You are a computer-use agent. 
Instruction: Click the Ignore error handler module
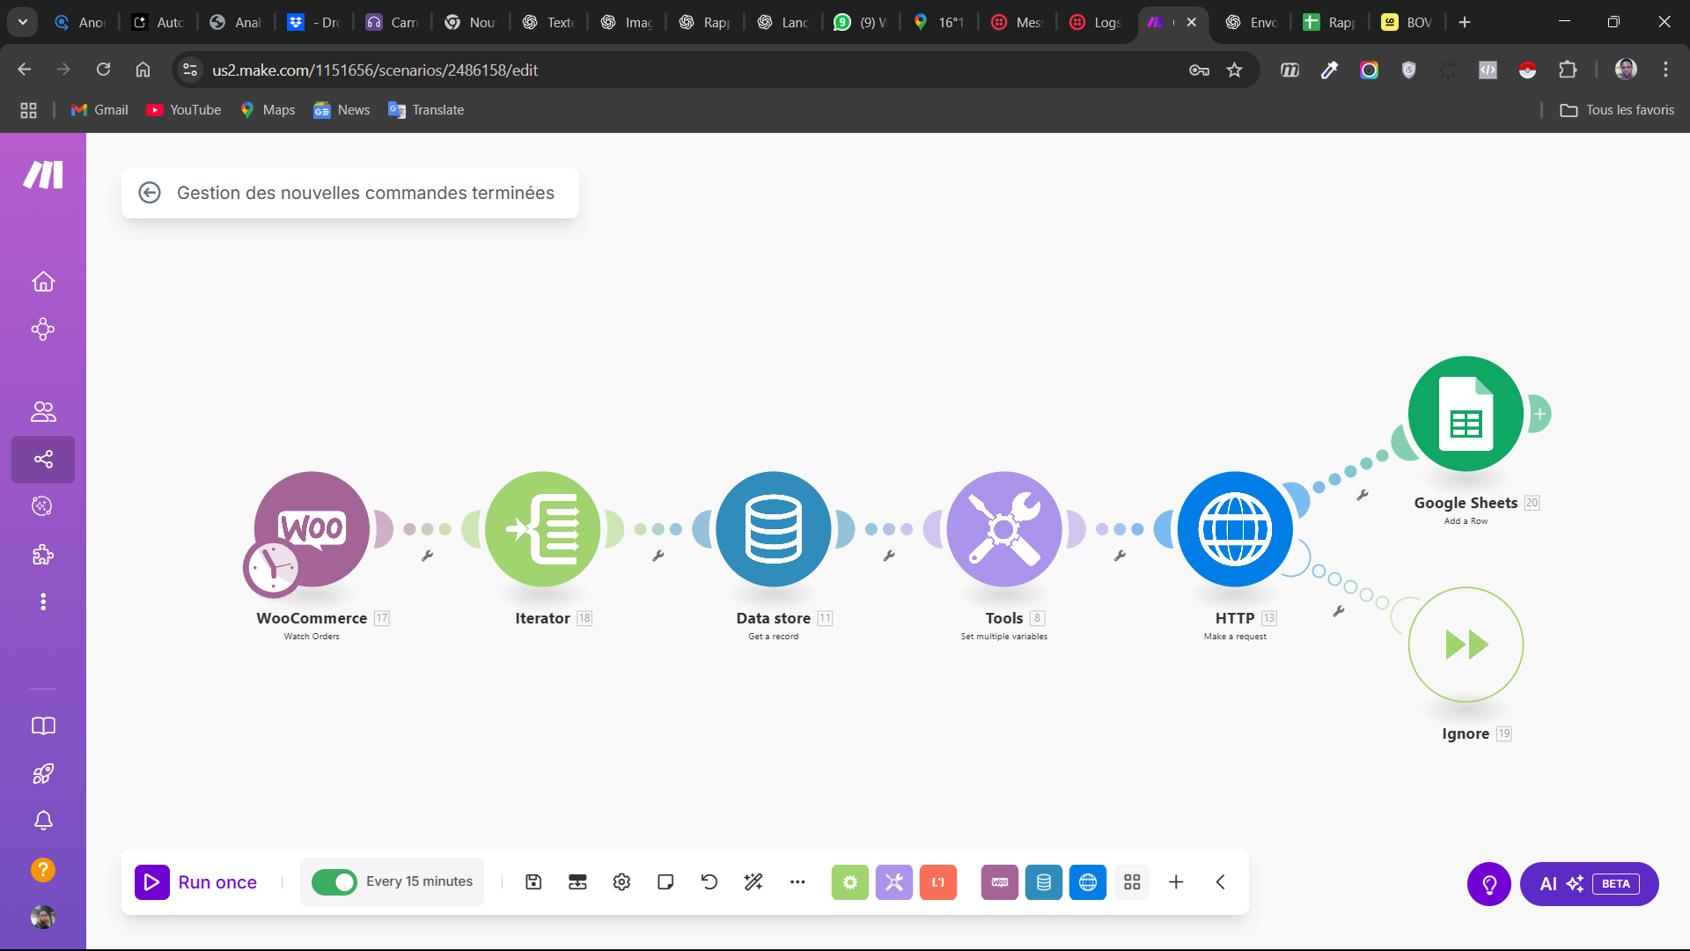1465,645
